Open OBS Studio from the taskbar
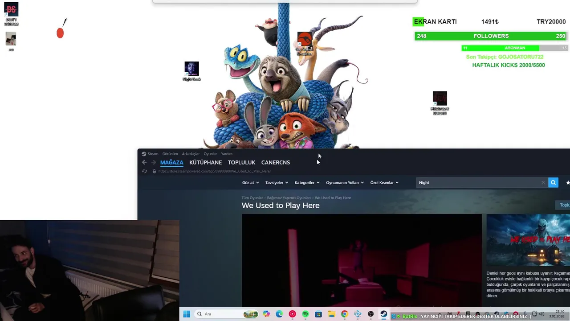 [x=370, y=314]
